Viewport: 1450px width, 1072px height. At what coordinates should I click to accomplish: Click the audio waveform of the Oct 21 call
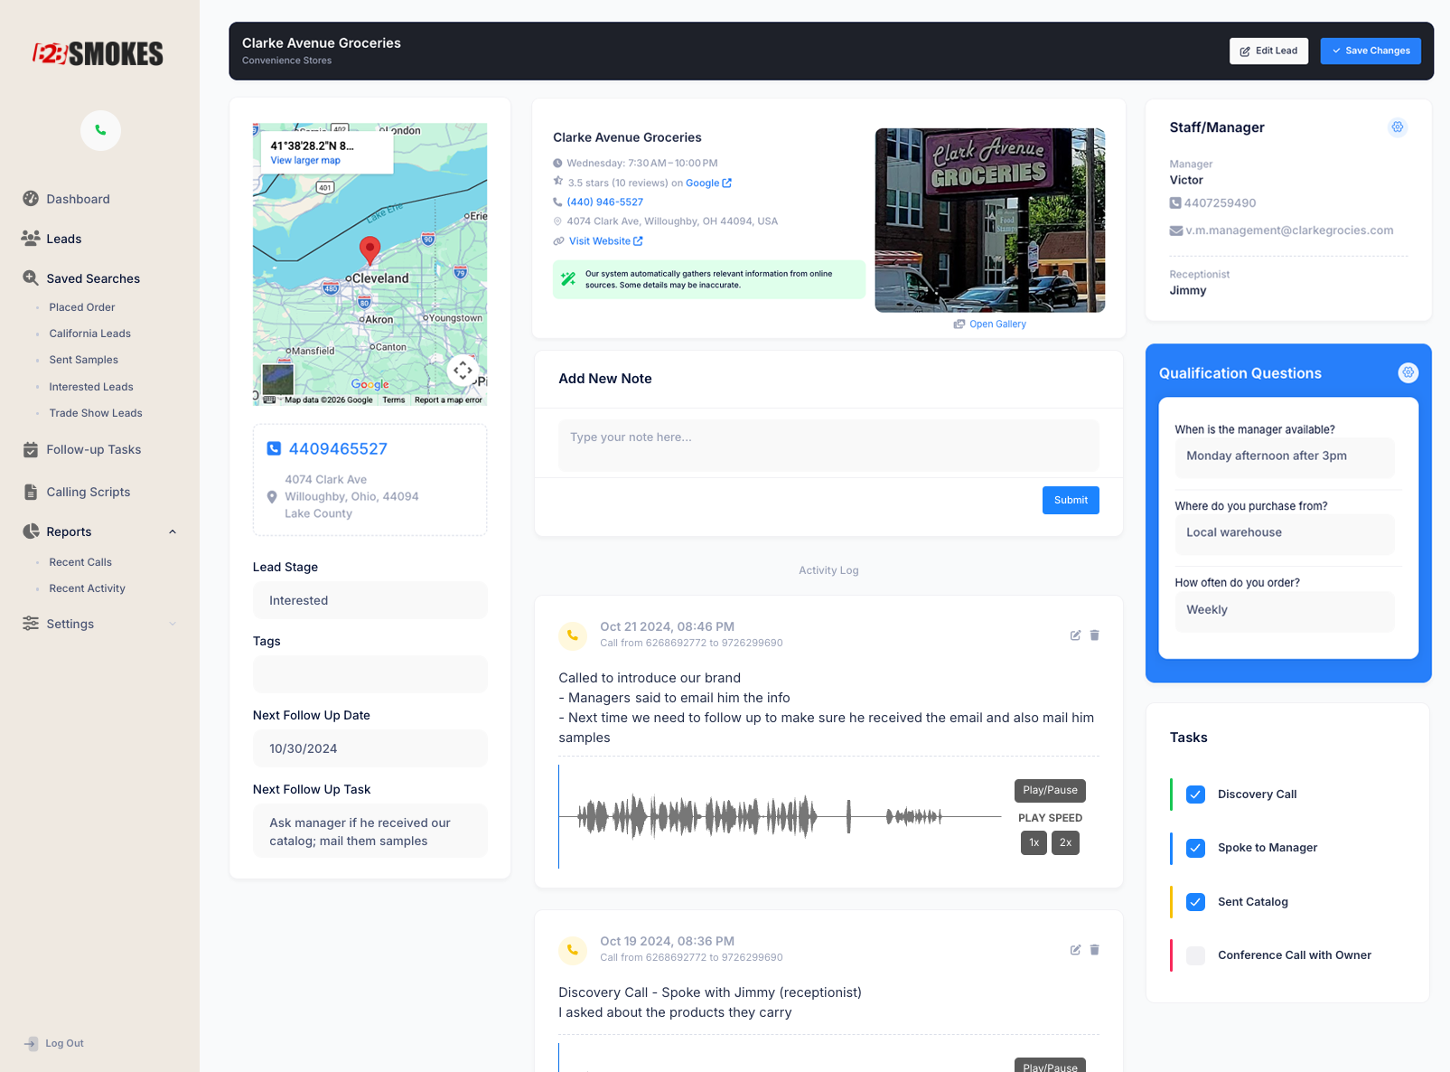[x=779, y=817]
